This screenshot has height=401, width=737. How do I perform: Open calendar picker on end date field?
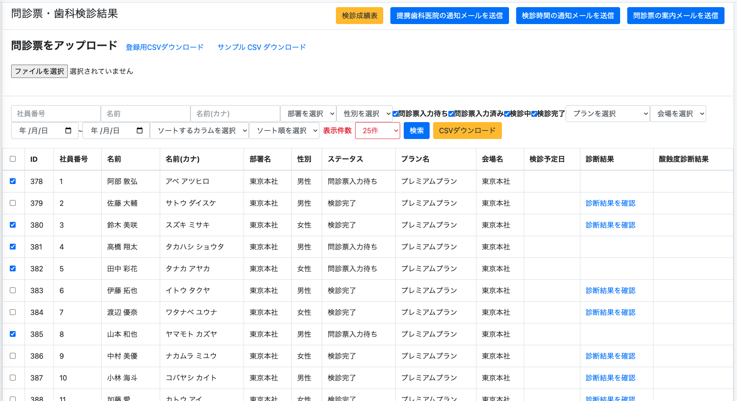(x=140, y=131)
